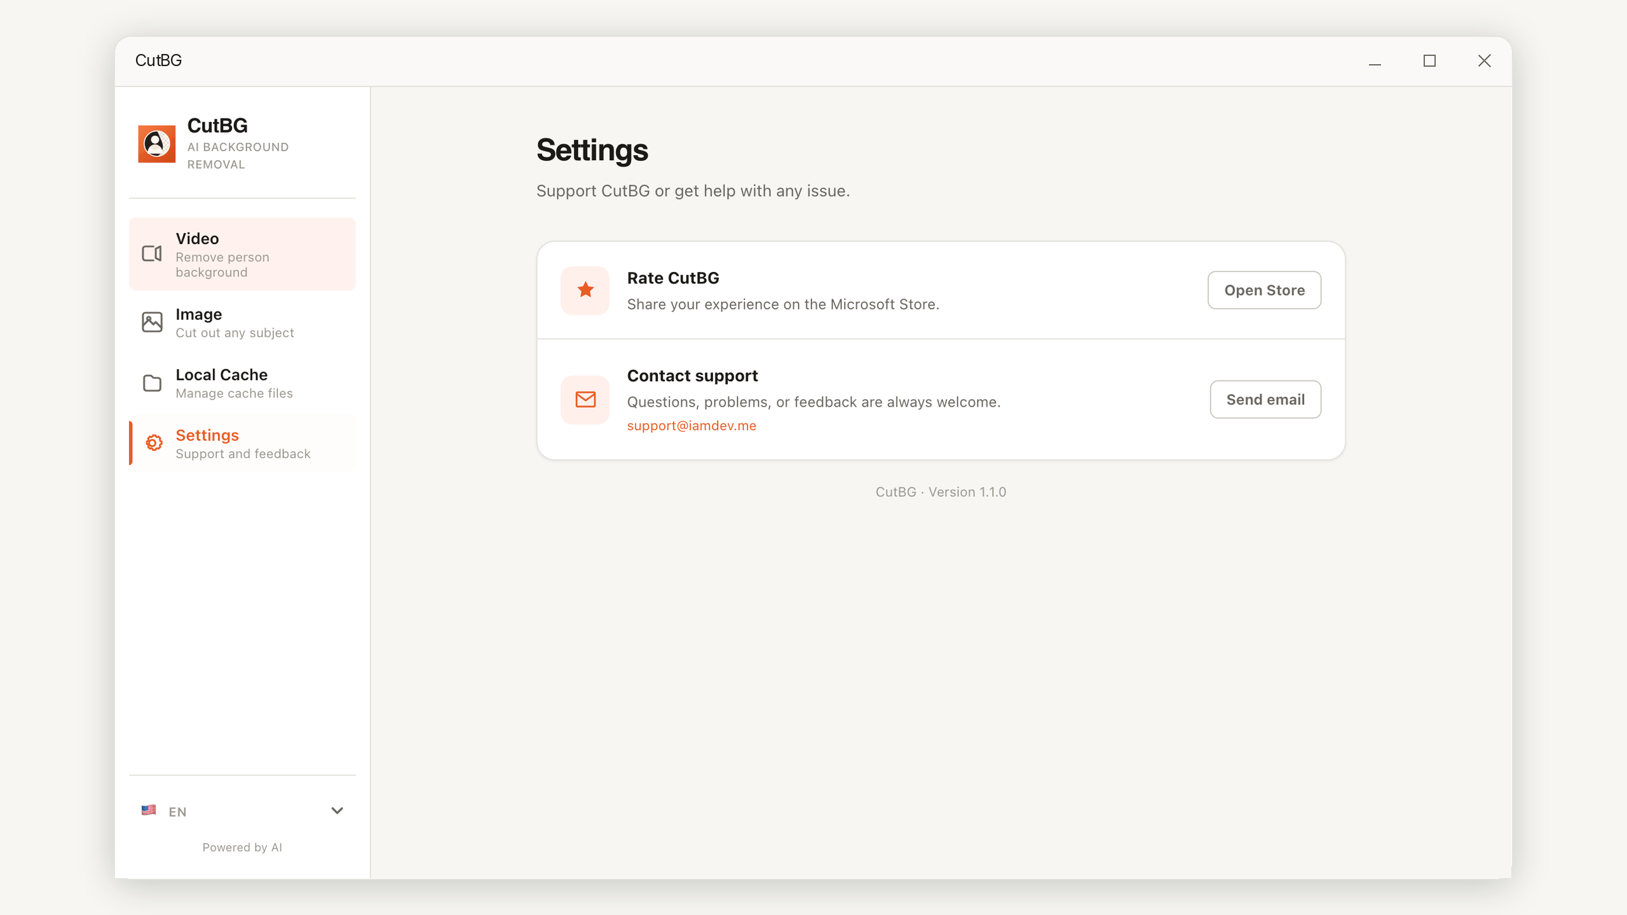Click the Contact support heading

(692, 376)
